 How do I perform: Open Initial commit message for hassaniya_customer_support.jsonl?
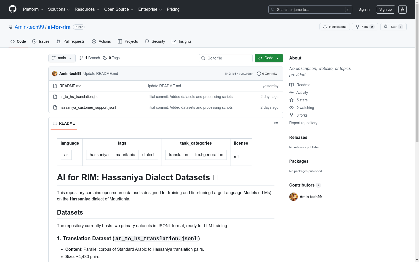[189, 107]
